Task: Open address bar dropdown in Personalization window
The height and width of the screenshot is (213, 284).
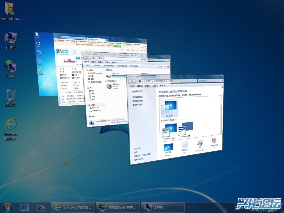Action: 193,81
